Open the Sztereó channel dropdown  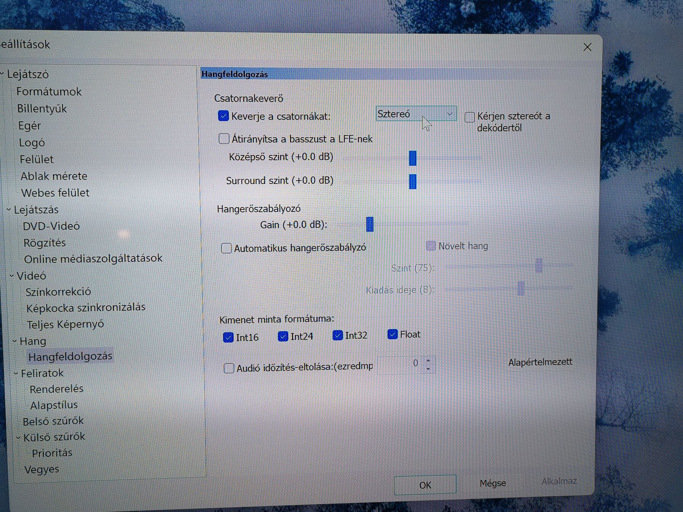(x=416, y=114)
